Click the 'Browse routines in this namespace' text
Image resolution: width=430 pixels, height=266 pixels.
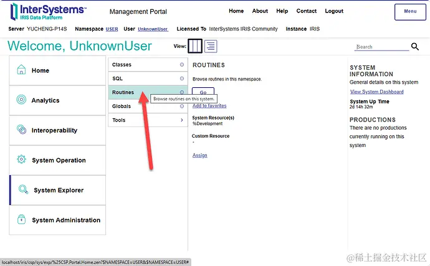(x=227, y=79)
